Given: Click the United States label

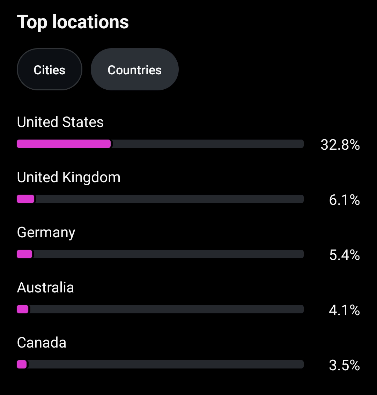Looking at the screenshot, I should coord(60,122).
